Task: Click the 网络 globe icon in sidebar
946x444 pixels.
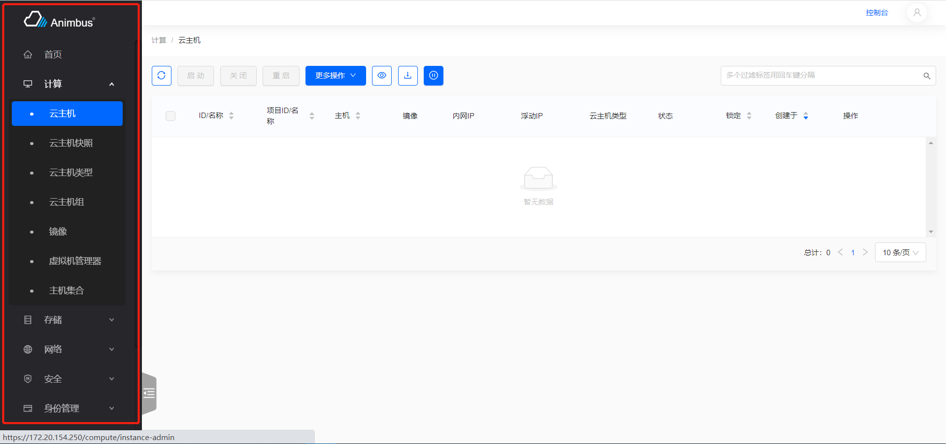Action: tap(28, 349)
